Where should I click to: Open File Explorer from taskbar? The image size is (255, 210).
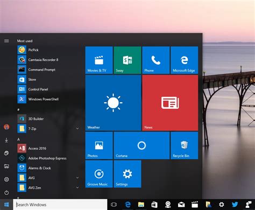pos(141,205)
